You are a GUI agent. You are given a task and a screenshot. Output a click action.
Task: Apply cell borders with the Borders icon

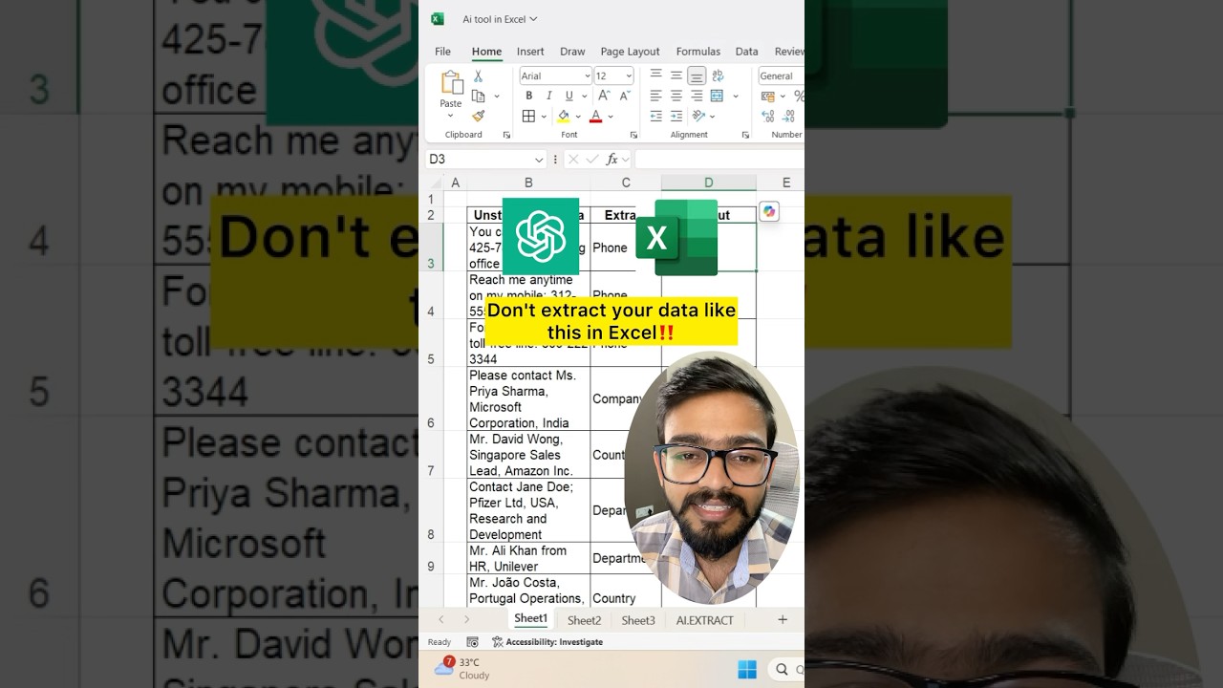click(x=528, y=116)
